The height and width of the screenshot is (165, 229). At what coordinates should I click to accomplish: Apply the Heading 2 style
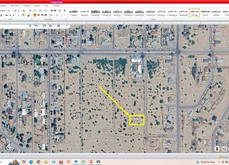pos(107,13)
